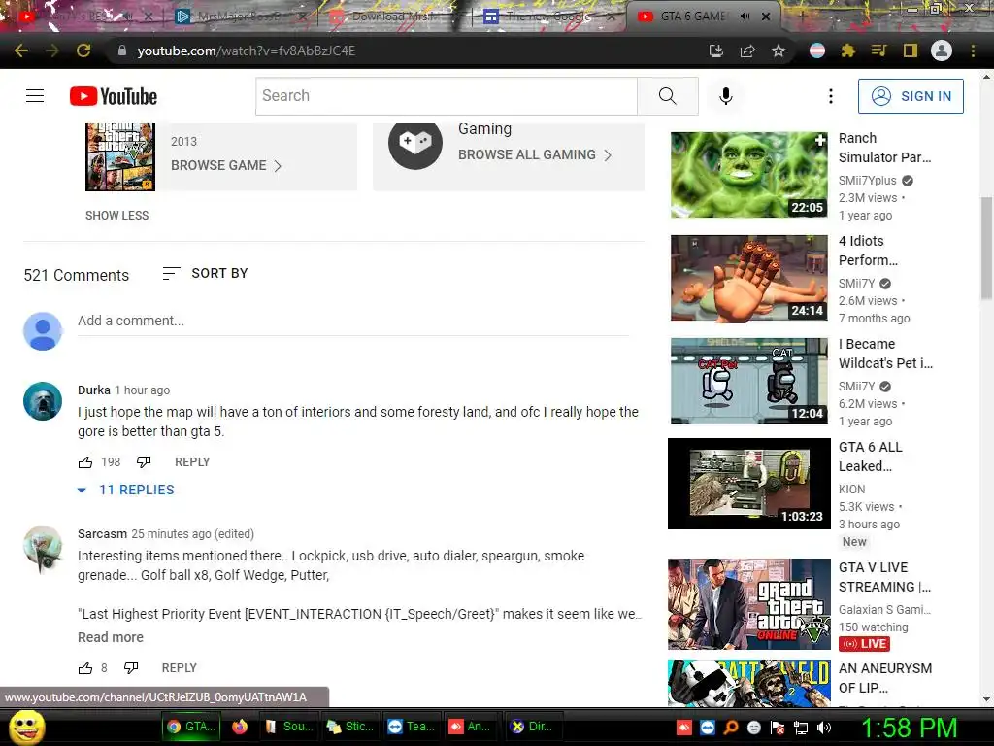Bookmark this page with the star

pyautogui.click(x=779, y=51)
